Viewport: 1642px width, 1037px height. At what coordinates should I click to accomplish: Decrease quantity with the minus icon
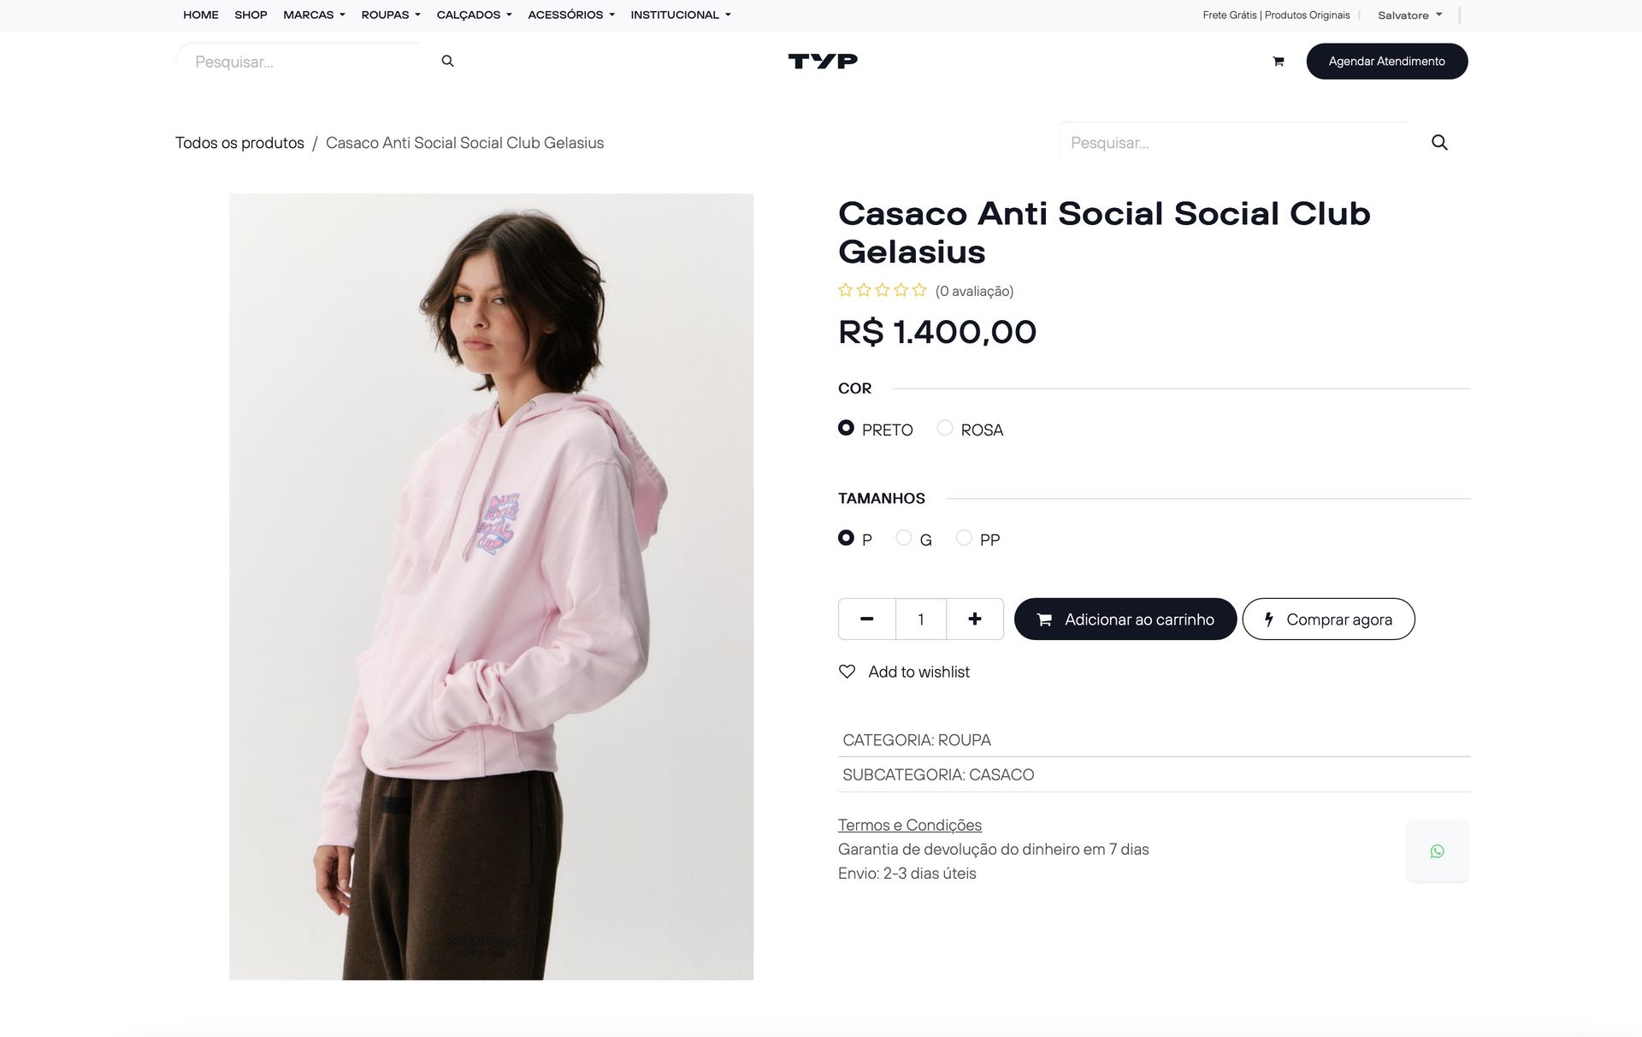866,619
